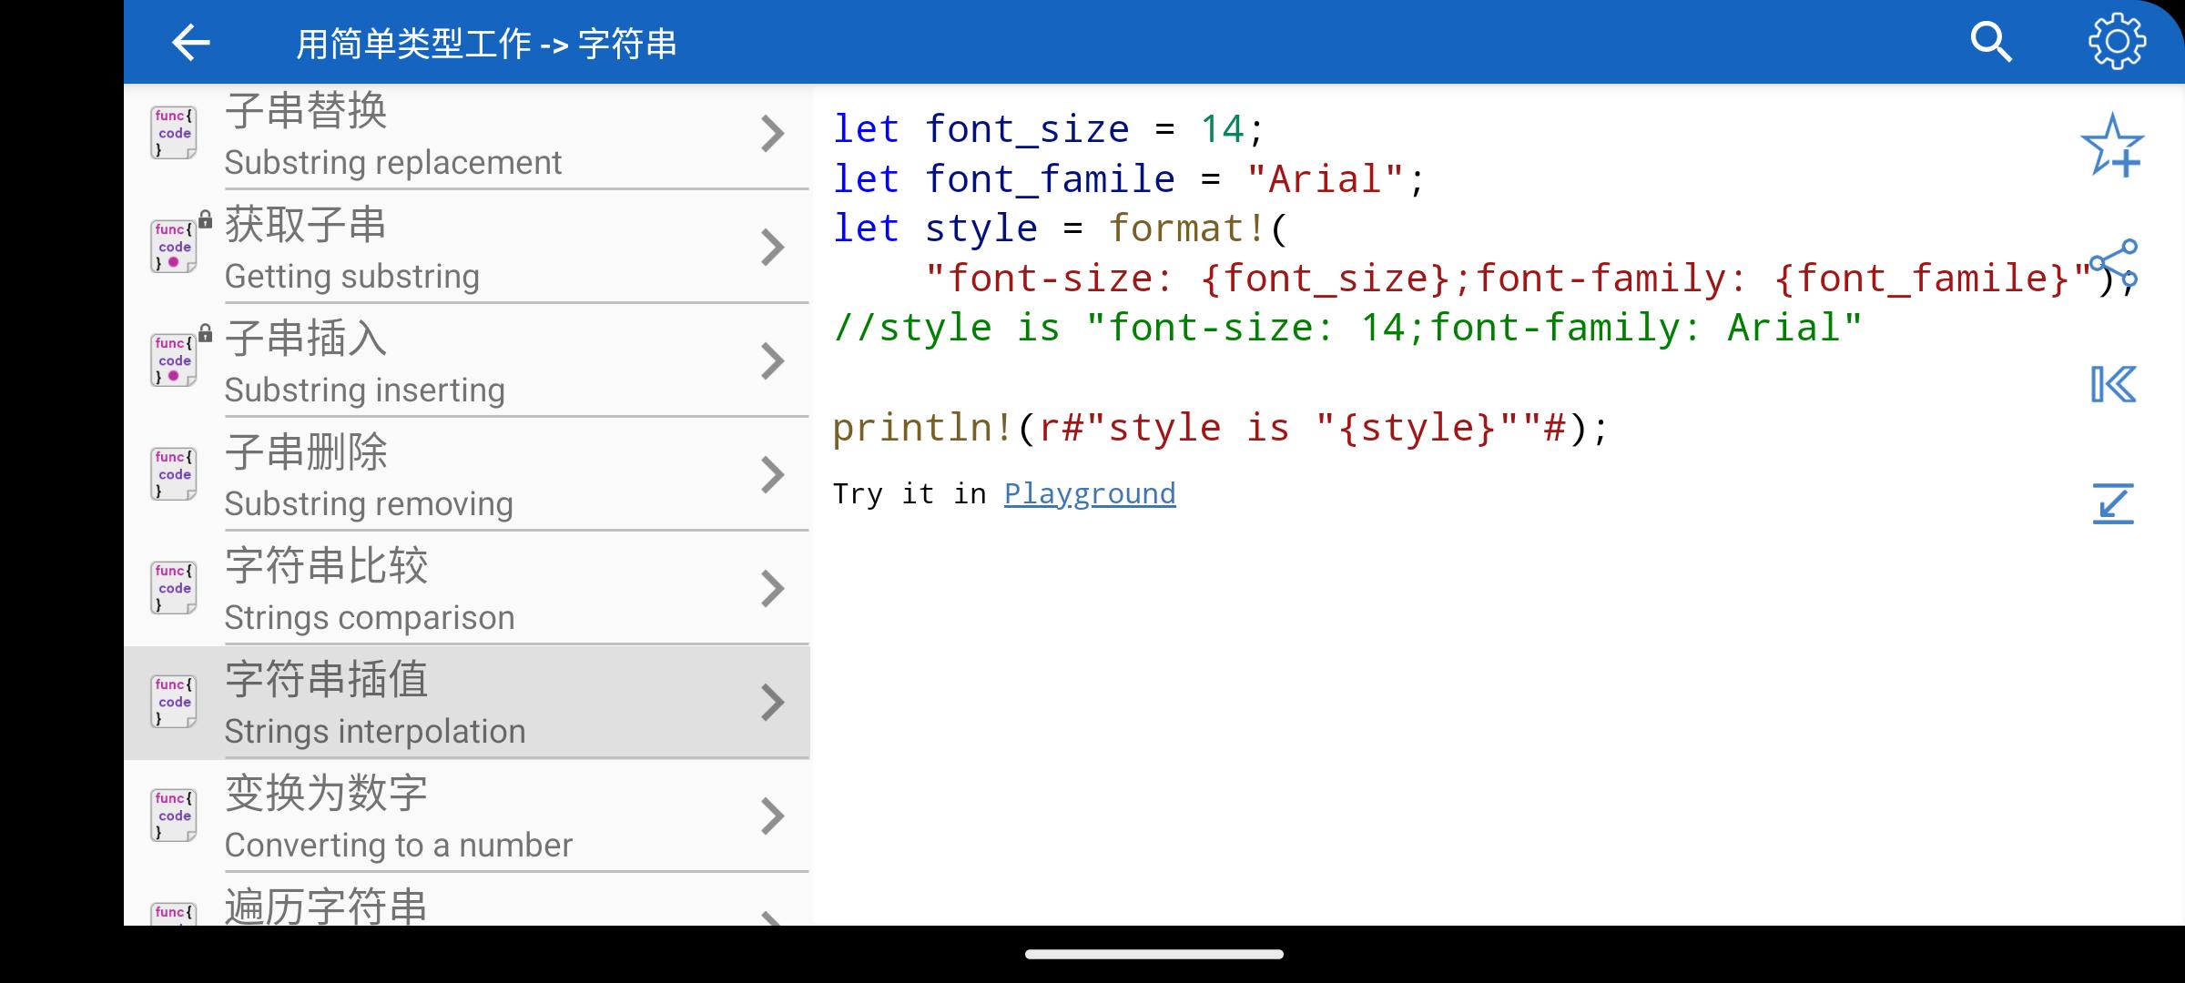Tap the back arrow in the header

(190, 43)
